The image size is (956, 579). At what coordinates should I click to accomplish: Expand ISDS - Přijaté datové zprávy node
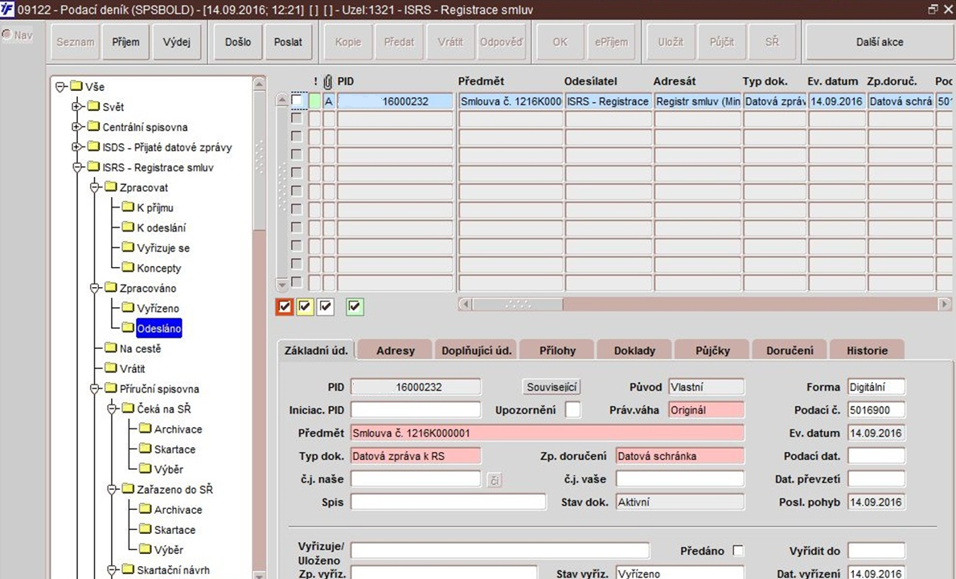[x=77, y=147]
